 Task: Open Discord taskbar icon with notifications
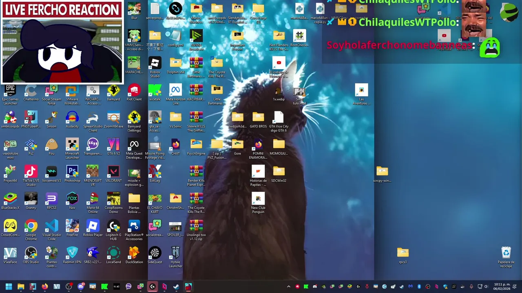click(x=81, y=286)
